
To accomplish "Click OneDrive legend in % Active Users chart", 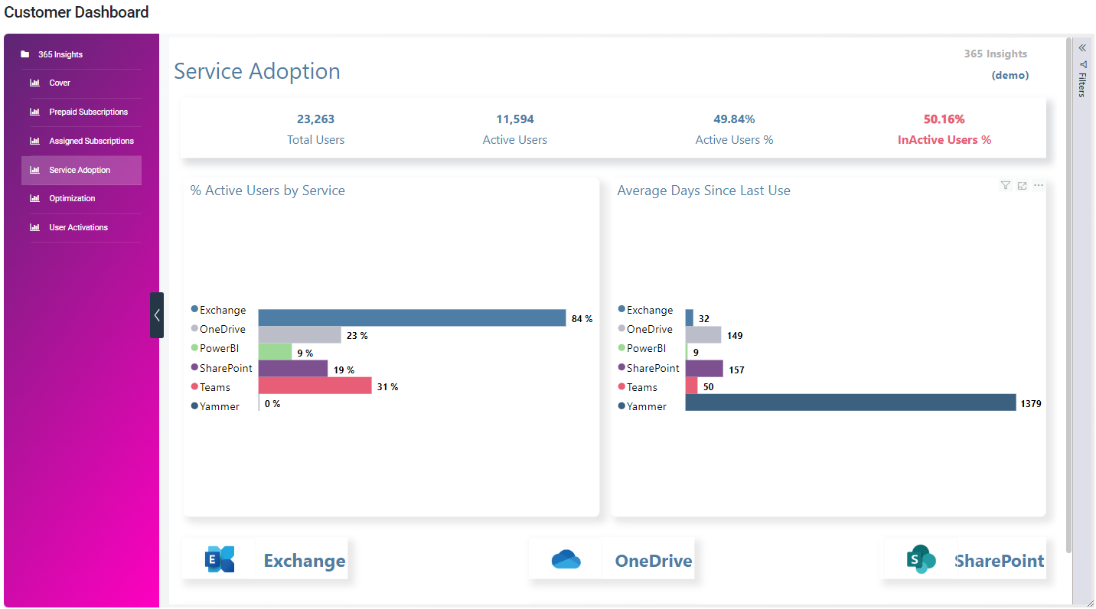I will (x=219, y=329).
